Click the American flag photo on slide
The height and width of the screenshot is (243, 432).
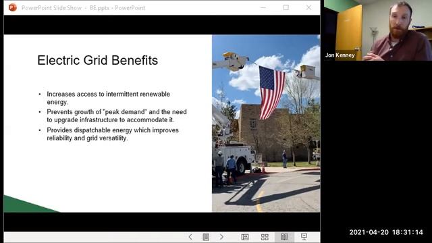point(266,124)
